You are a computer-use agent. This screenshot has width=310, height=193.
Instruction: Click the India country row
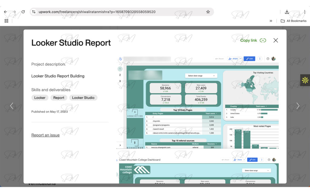pos(252,117)
